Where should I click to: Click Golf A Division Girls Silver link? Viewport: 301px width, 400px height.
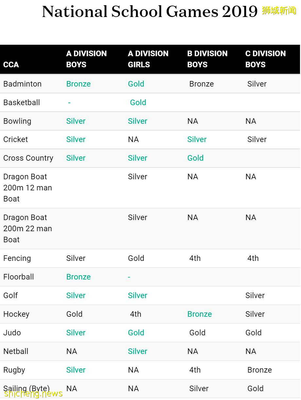(137, 296)
